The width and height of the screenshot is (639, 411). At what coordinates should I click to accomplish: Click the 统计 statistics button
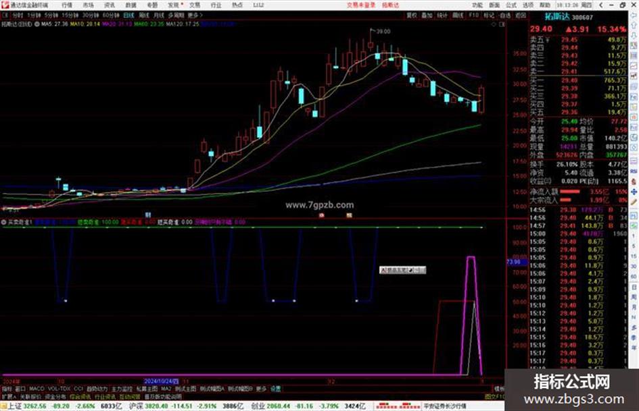coord(442,15)
